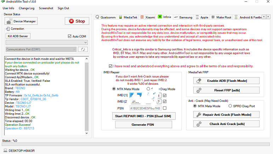Open the Change Log menu
This screenshot has width=273, height=154.
pos(27,8)
